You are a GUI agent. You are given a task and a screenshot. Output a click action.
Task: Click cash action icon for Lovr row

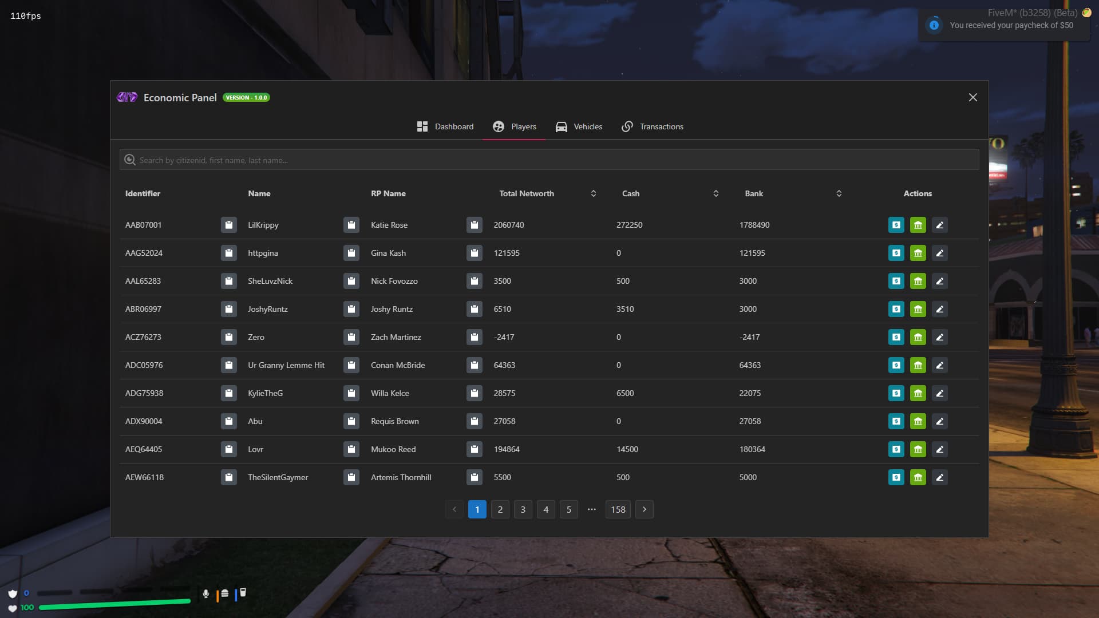pyautogui.click(x=896, y=449)
